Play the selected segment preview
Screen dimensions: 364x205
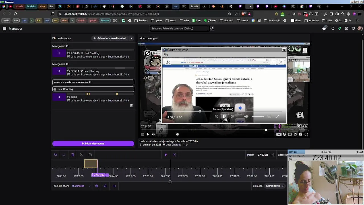pyautogui.click(x=166, y=155)
